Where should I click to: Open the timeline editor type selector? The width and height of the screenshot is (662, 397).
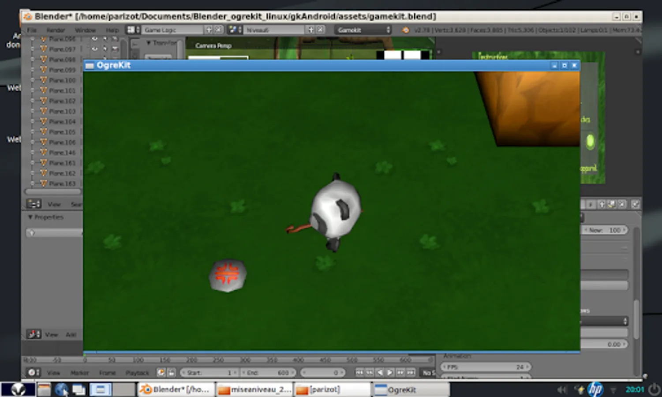(34, 372)
